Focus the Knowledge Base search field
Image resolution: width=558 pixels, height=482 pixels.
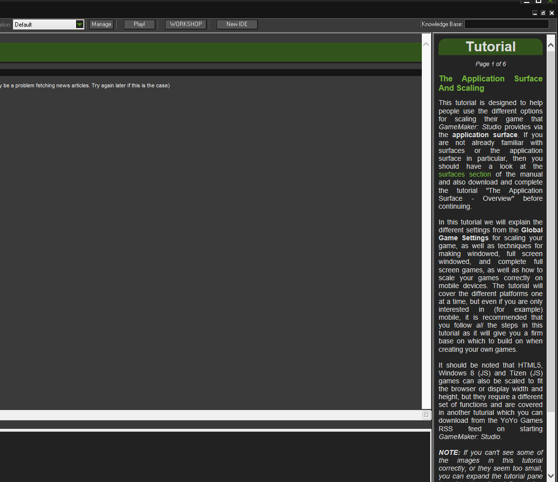click(x=506, y=24)
